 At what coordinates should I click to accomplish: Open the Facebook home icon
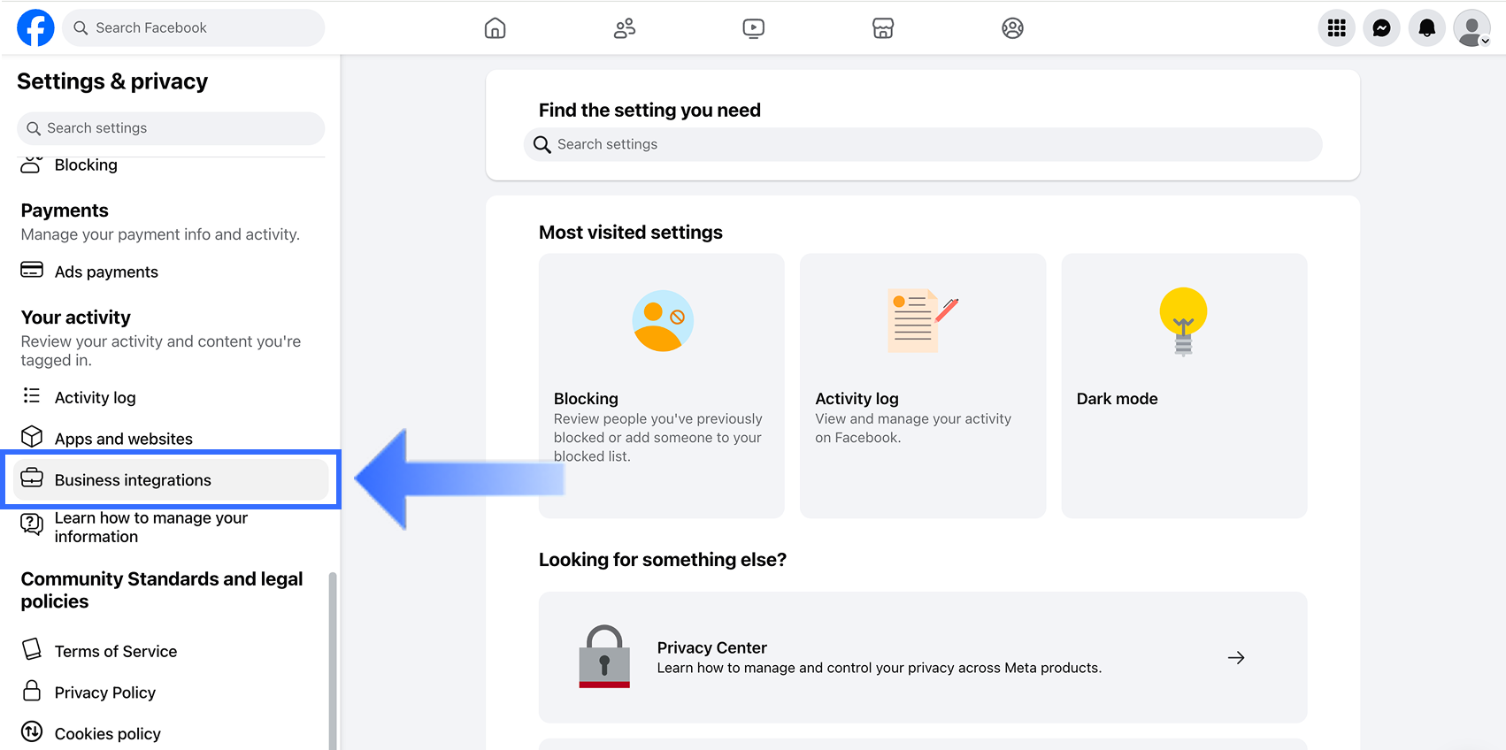tap(496, 28)
